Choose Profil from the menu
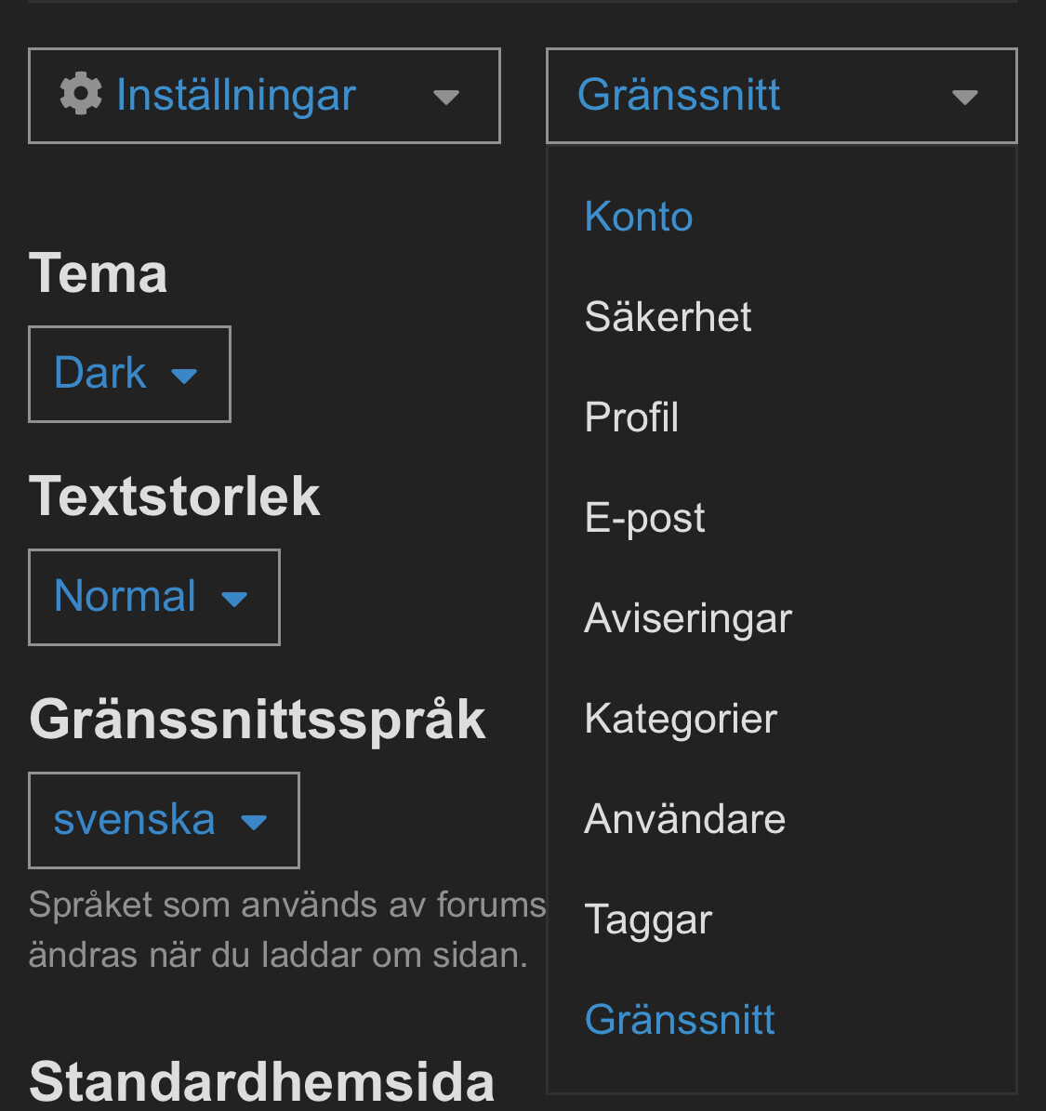This screenshot has height=1111, width=1046. 631,417
